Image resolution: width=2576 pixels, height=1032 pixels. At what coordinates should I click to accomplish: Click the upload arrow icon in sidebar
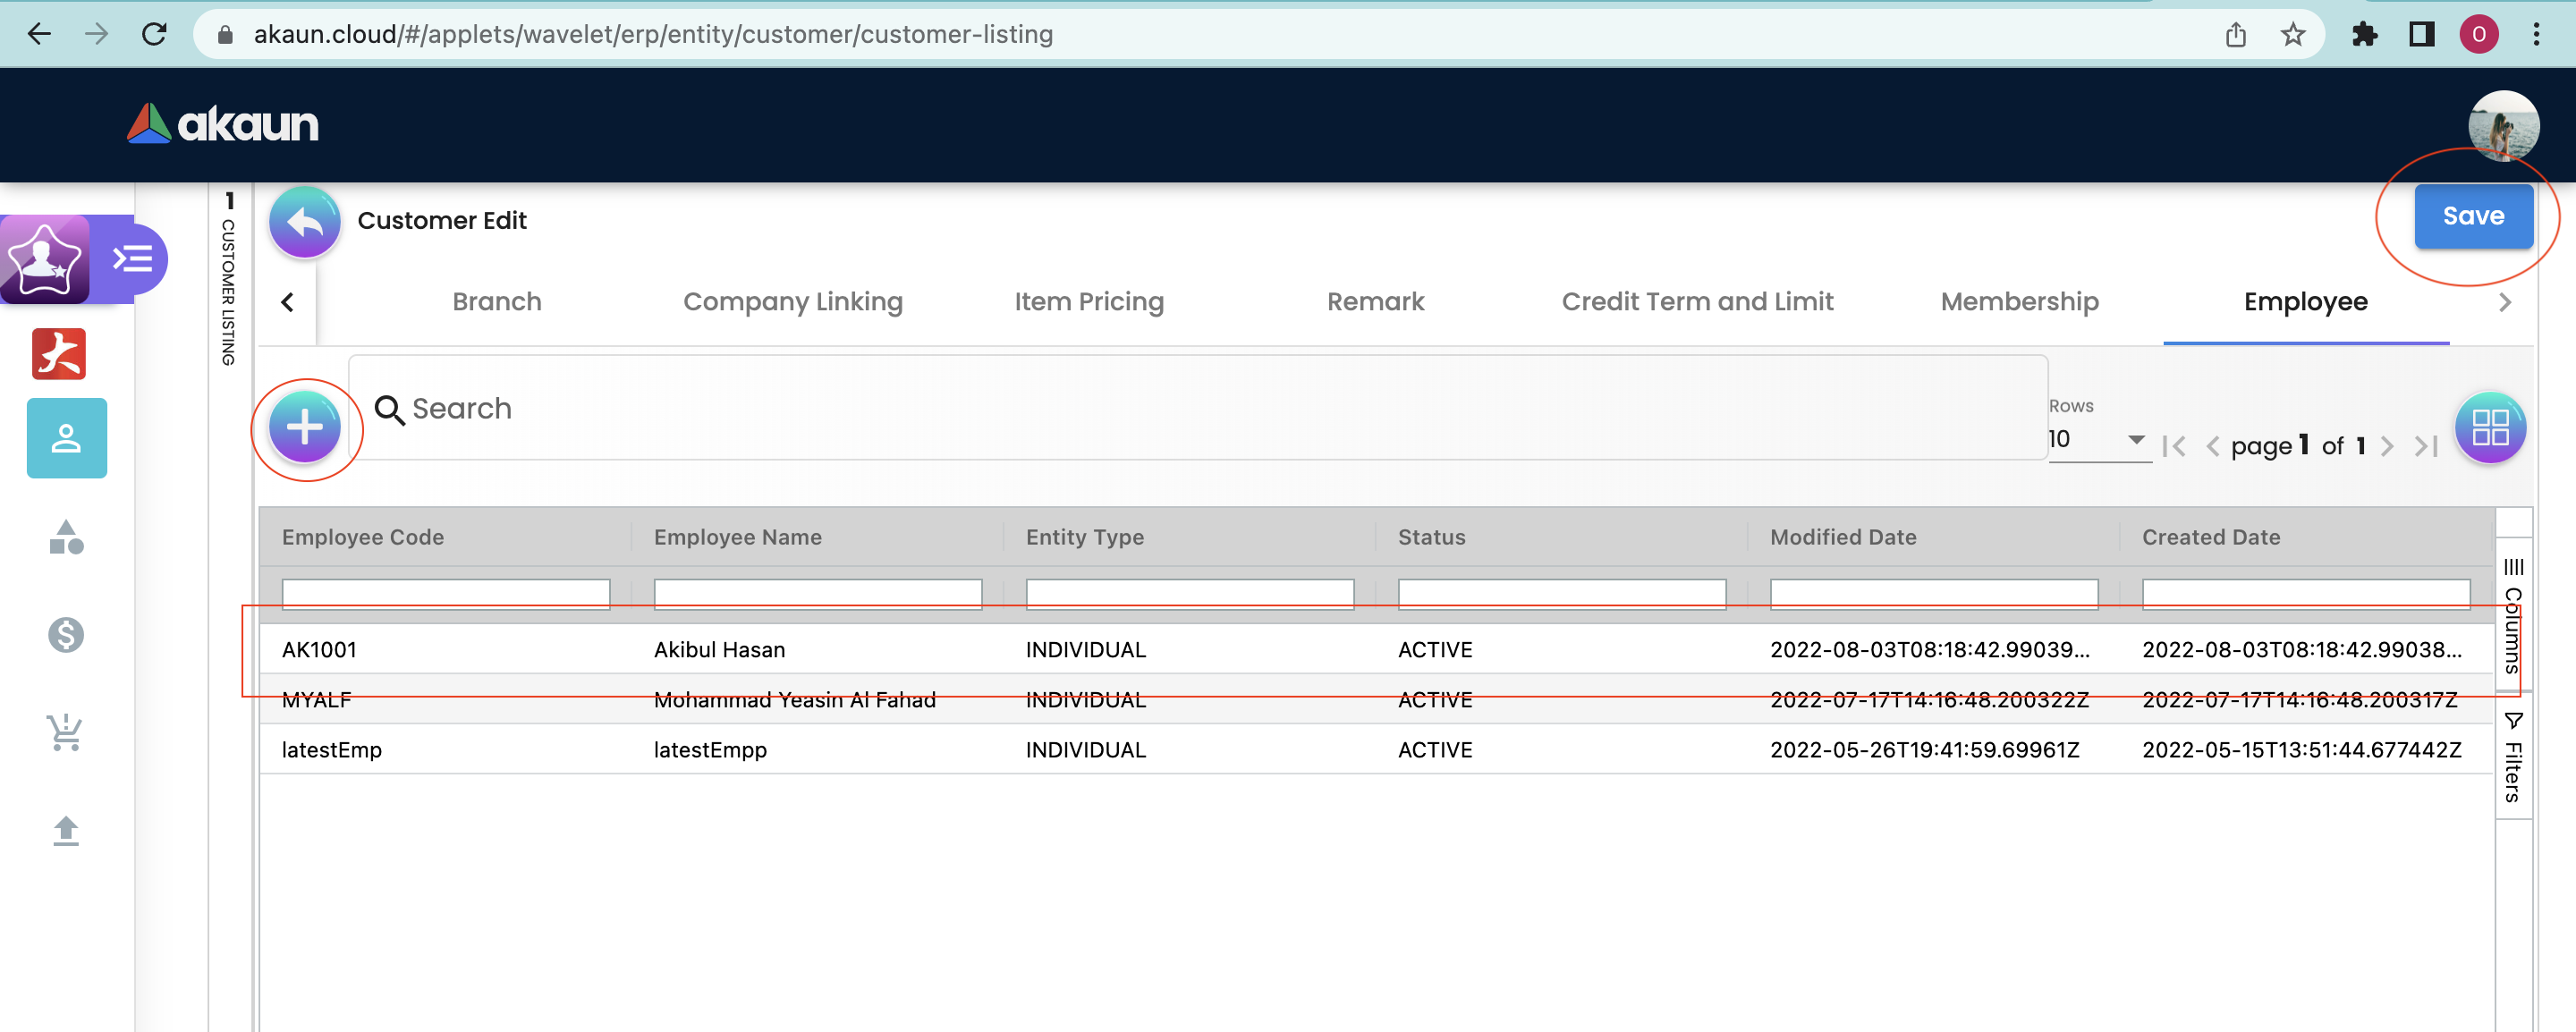pos(66,831)
